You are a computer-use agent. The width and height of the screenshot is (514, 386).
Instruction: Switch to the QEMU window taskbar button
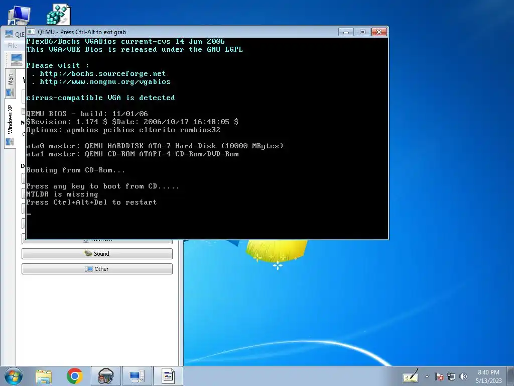pos(168,376)
